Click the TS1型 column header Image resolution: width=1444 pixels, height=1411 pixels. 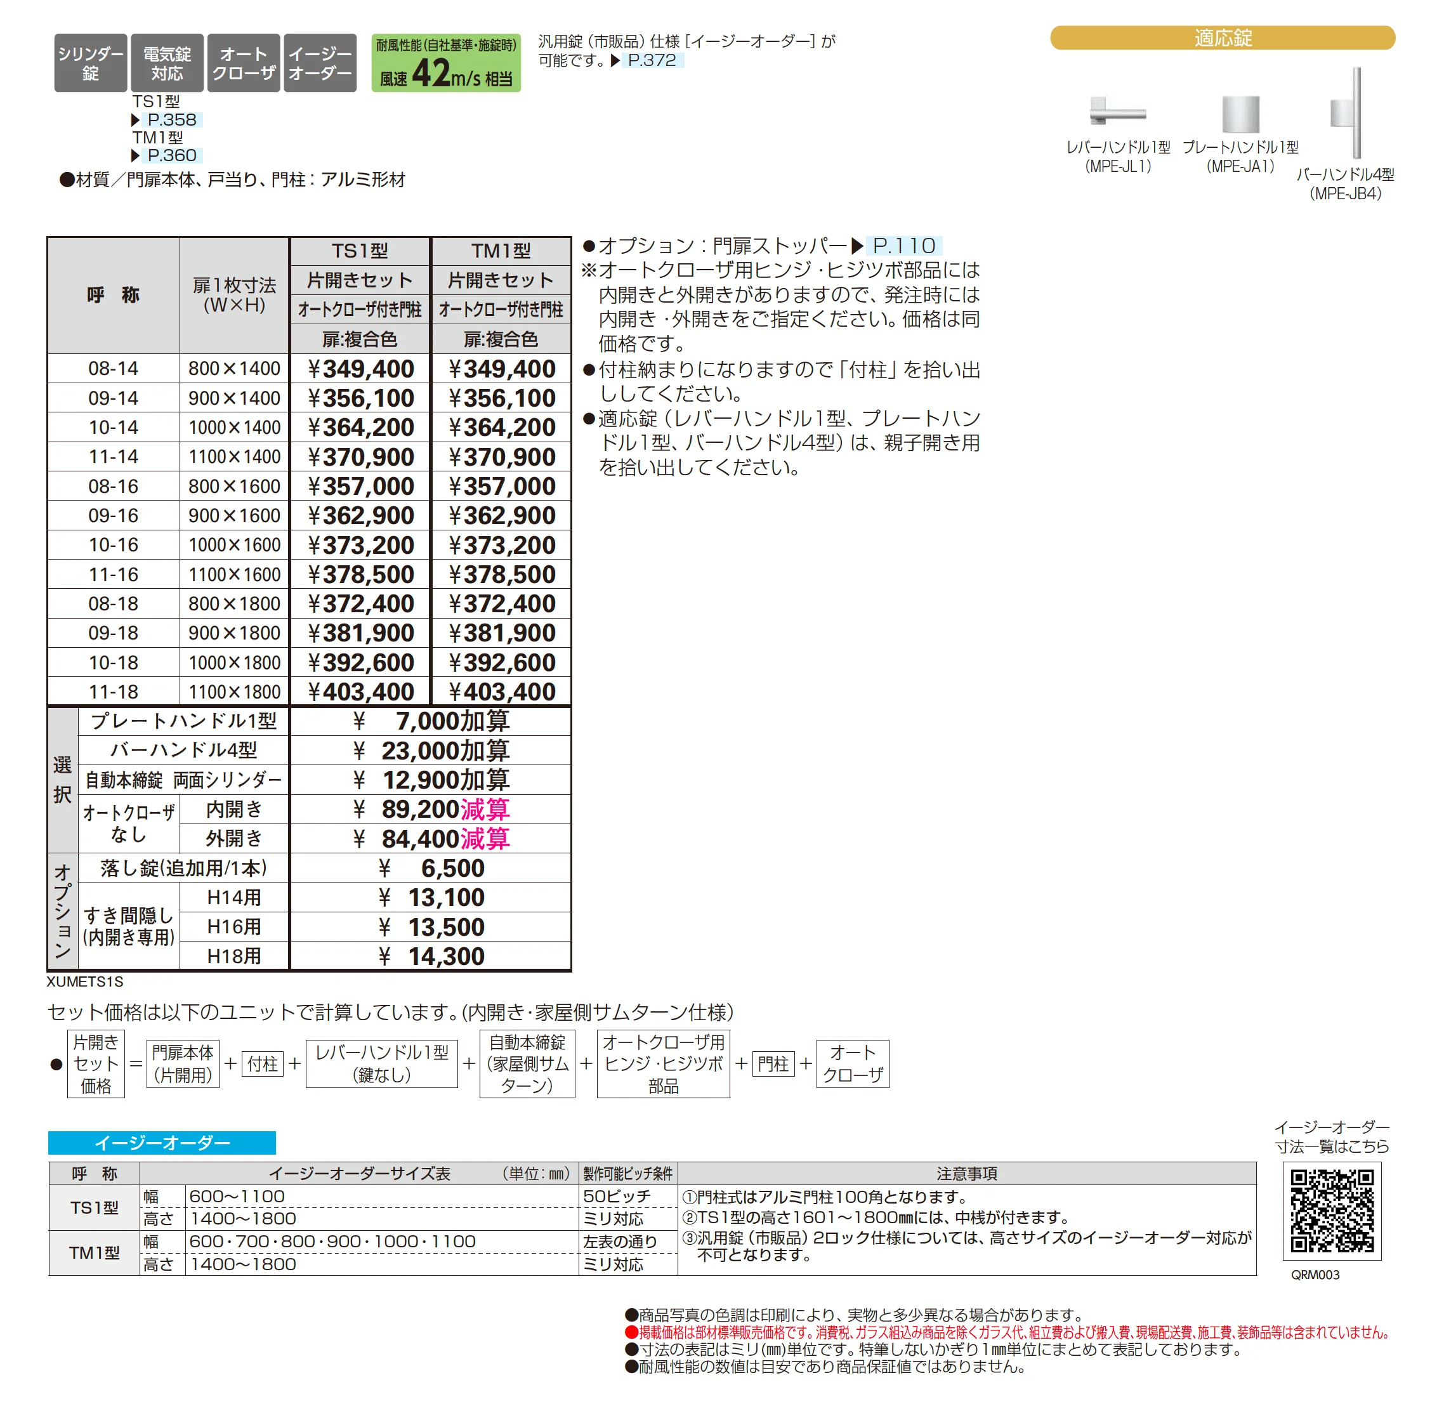click(360, 251)
